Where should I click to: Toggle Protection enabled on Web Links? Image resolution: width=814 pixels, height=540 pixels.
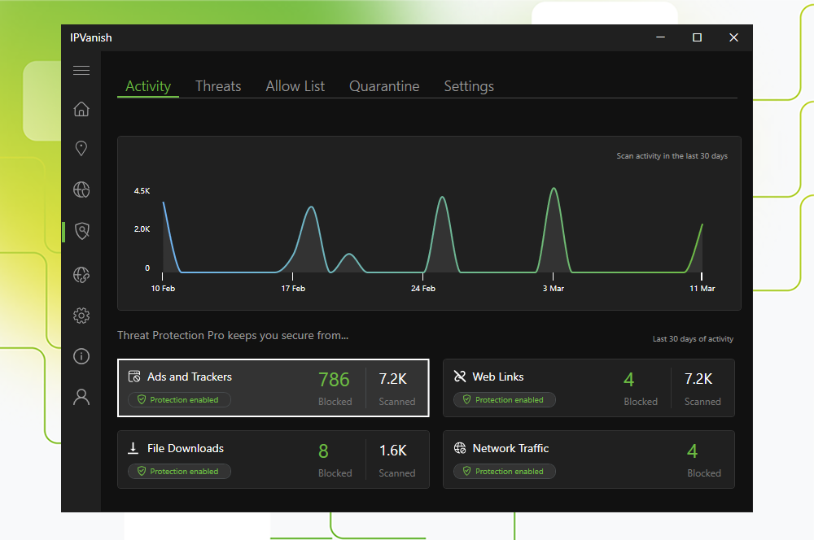click(504, 399)
